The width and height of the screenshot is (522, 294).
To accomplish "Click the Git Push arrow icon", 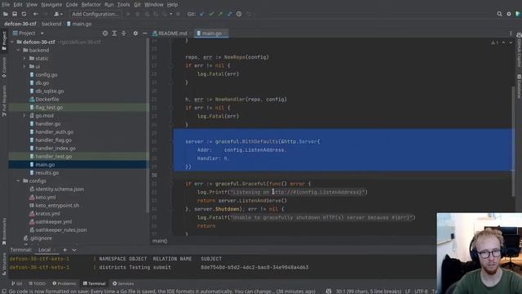I will (x=220, y=14).
